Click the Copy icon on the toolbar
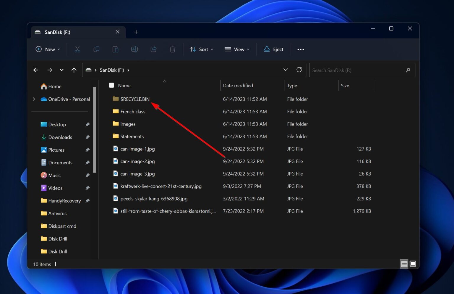The width and height of the screenshot is (454, 294). tap(96, 49)
